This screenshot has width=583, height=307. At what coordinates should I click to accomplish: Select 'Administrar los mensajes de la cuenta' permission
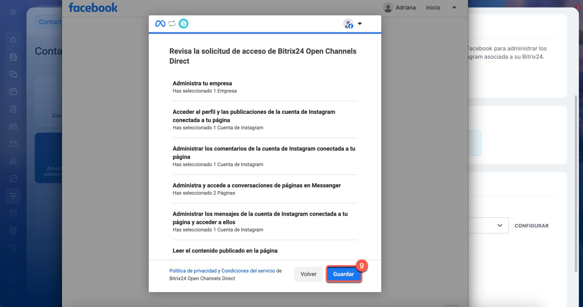coord(260,218)
